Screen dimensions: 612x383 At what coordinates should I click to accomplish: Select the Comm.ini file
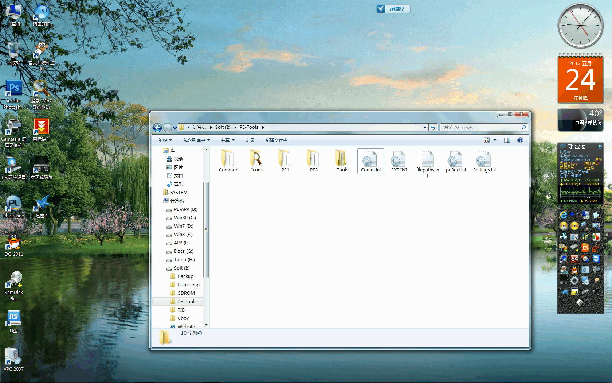(x=370, y=161)
